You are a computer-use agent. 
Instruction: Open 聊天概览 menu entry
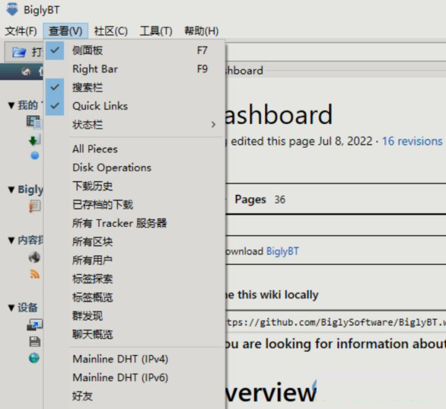pos(134,334)
